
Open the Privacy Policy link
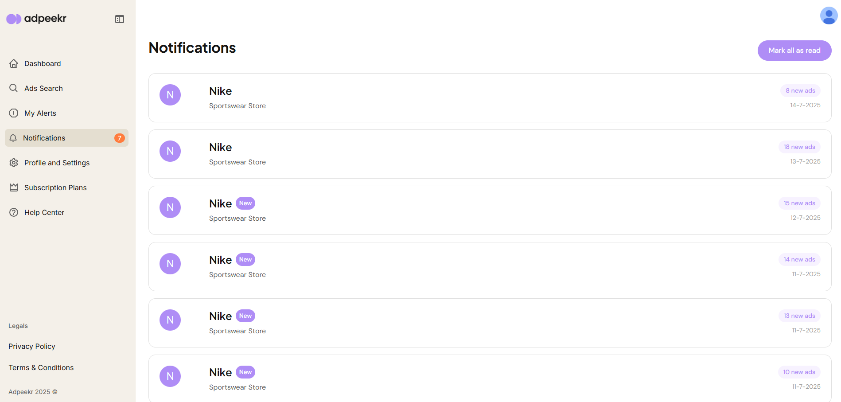(32, 346)
